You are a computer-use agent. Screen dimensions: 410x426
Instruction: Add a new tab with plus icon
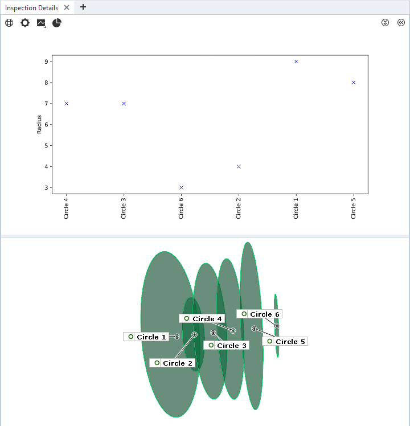pos(83,7)
